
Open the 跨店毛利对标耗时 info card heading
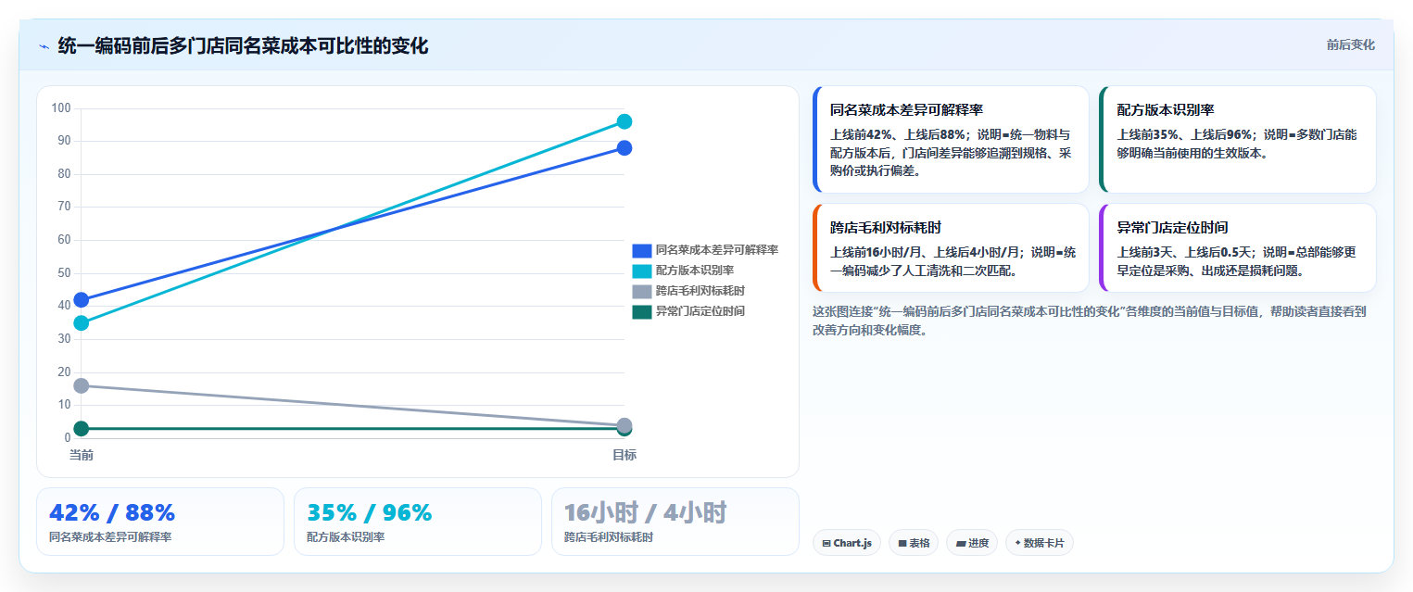point(886,228)
